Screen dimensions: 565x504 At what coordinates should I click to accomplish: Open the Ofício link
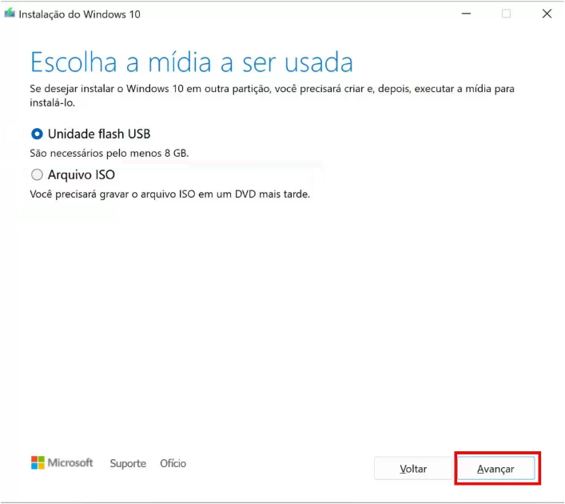(x=173, y=463)
